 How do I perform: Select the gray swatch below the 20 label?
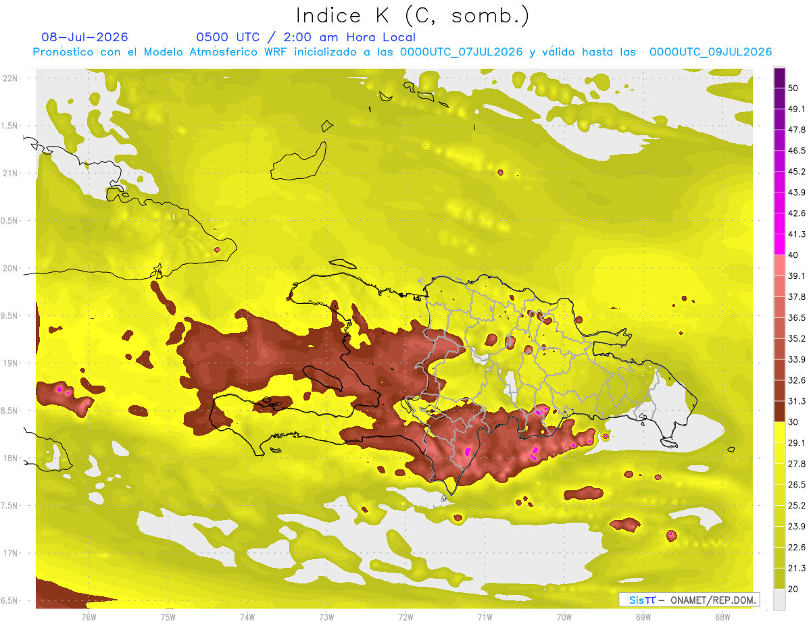coord(779,600)
